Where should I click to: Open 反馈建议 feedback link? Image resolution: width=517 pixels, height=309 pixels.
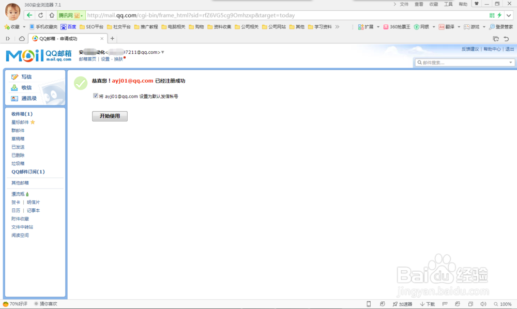(x=470, y=49)
